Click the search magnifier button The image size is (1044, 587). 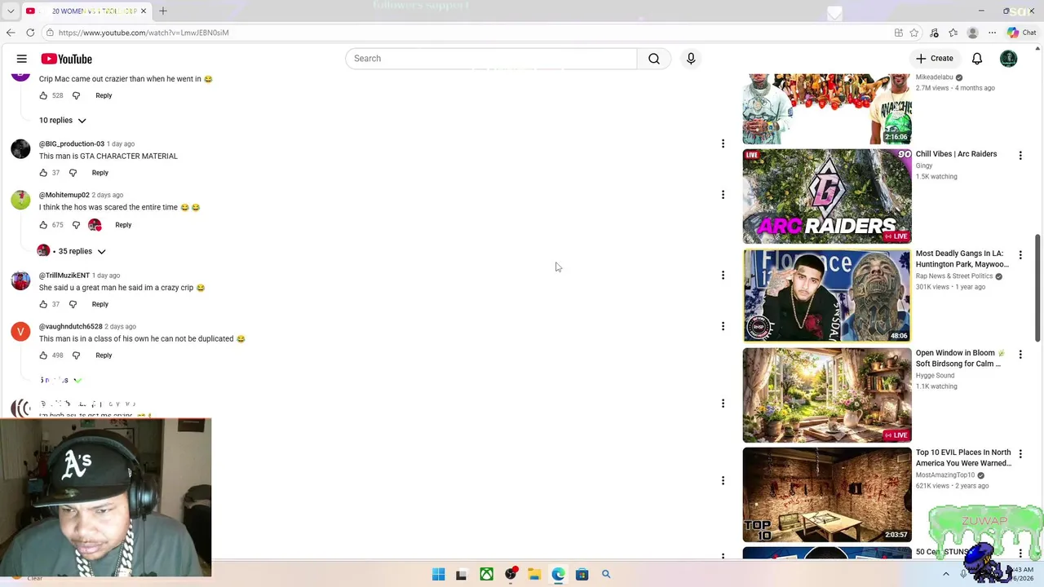point(654,59)
